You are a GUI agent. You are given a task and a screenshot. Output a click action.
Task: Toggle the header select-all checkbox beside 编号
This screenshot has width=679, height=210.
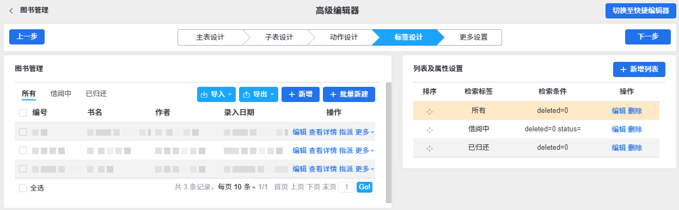tap(23, 113)
